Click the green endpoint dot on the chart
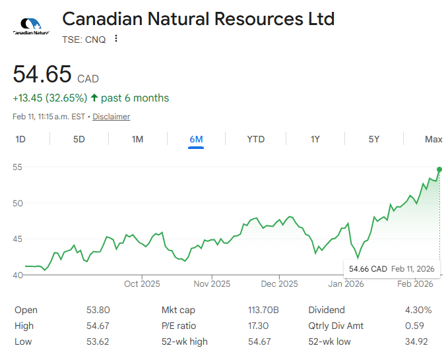The width and height of the screenshot is (446, 354). click(x=439, y=169)
